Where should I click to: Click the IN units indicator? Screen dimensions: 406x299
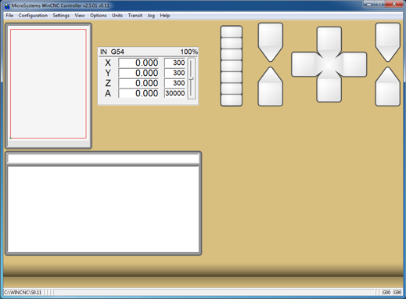(103, 52)
